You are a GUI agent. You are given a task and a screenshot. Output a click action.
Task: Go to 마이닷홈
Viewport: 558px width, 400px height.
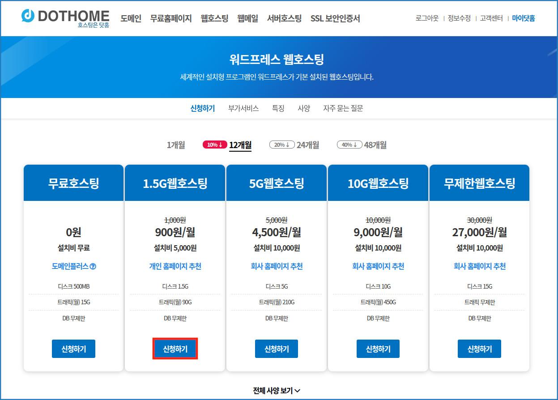[524, 18]
